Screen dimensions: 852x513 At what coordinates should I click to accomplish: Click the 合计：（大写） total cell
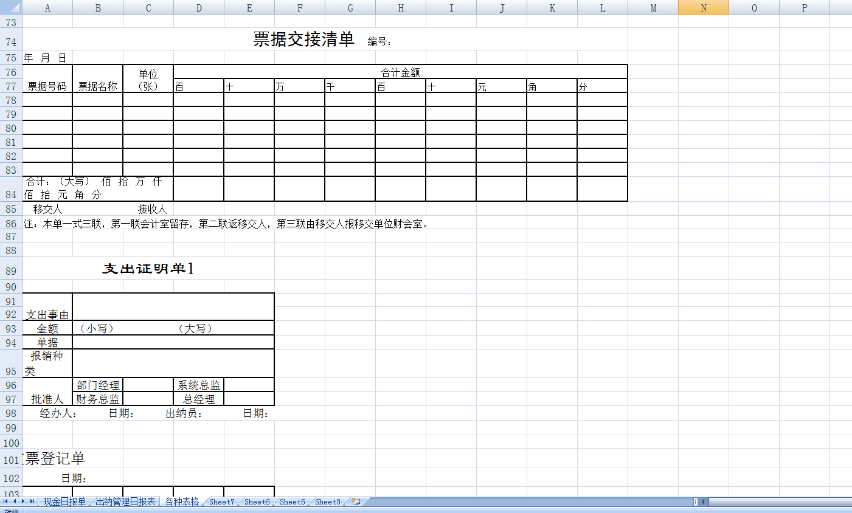point(98,188)
